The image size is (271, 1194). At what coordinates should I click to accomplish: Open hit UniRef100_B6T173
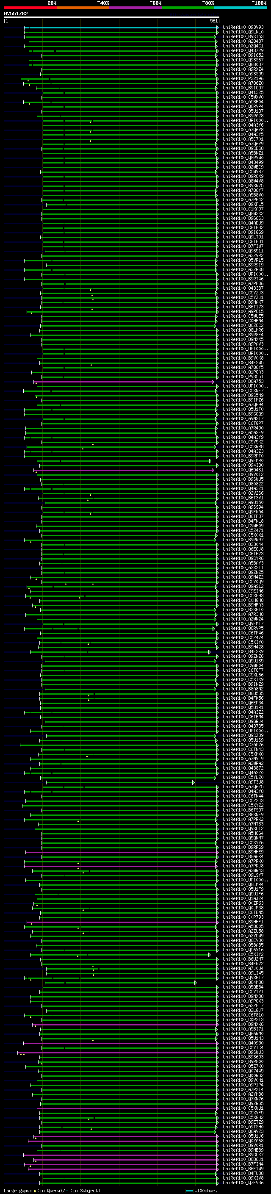click(243, 307)
